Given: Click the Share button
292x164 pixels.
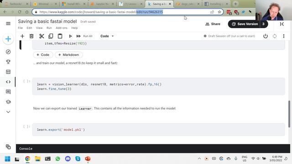Looking at the screenshot, I should [213, 24].
